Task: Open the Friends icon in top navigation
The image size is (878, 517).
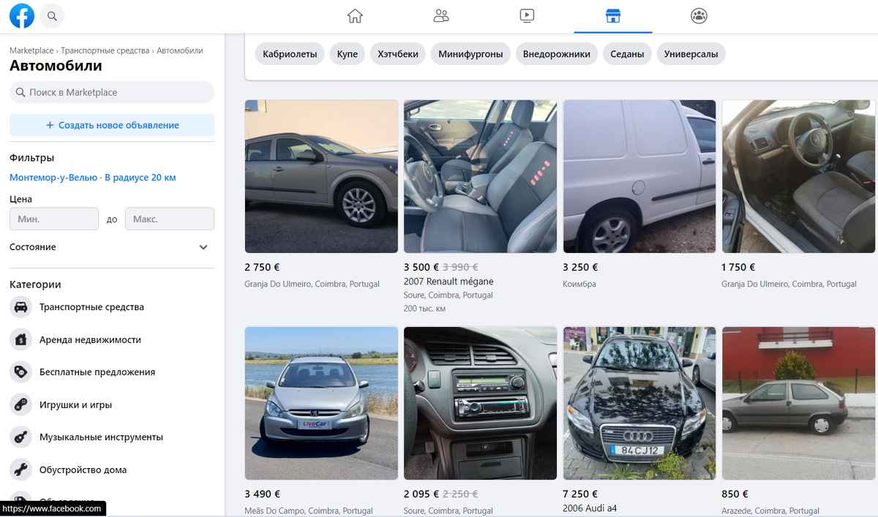Action: (x=440, y=15)
